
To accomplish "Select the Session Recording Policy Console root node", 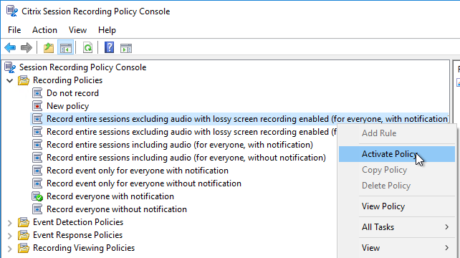I will [x=82, y=67].
